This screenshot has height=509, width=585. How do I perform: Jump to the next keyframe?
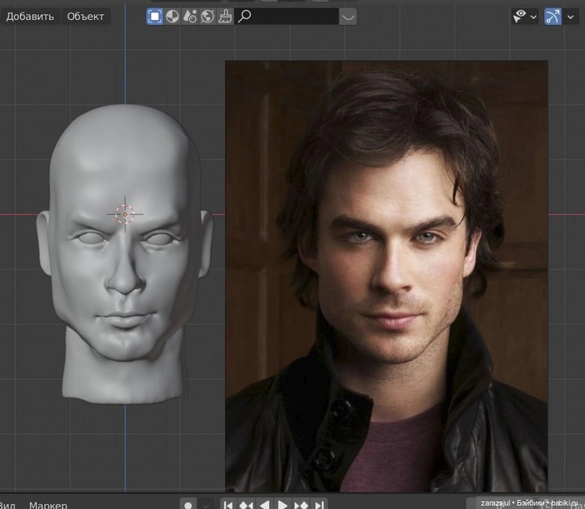(x=301, y=505)
